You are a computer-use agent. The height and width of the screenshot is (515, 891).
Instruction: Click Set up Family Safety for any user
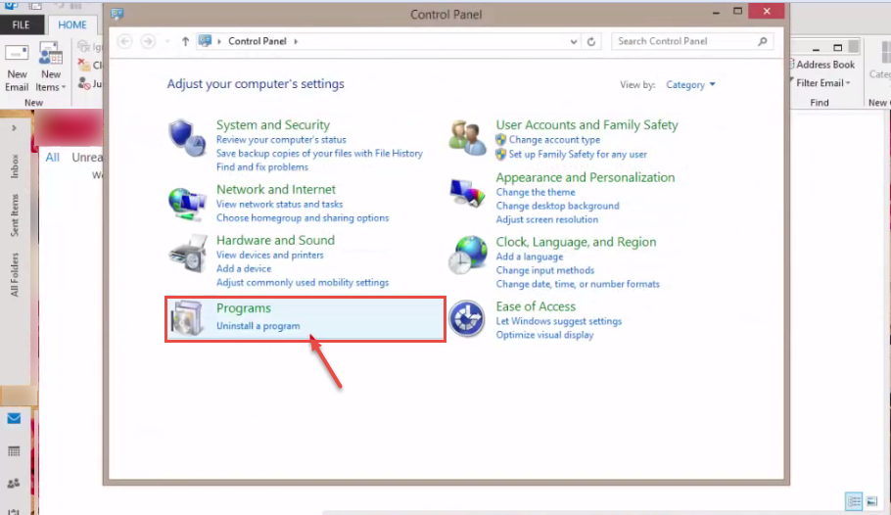coord(578,154)
